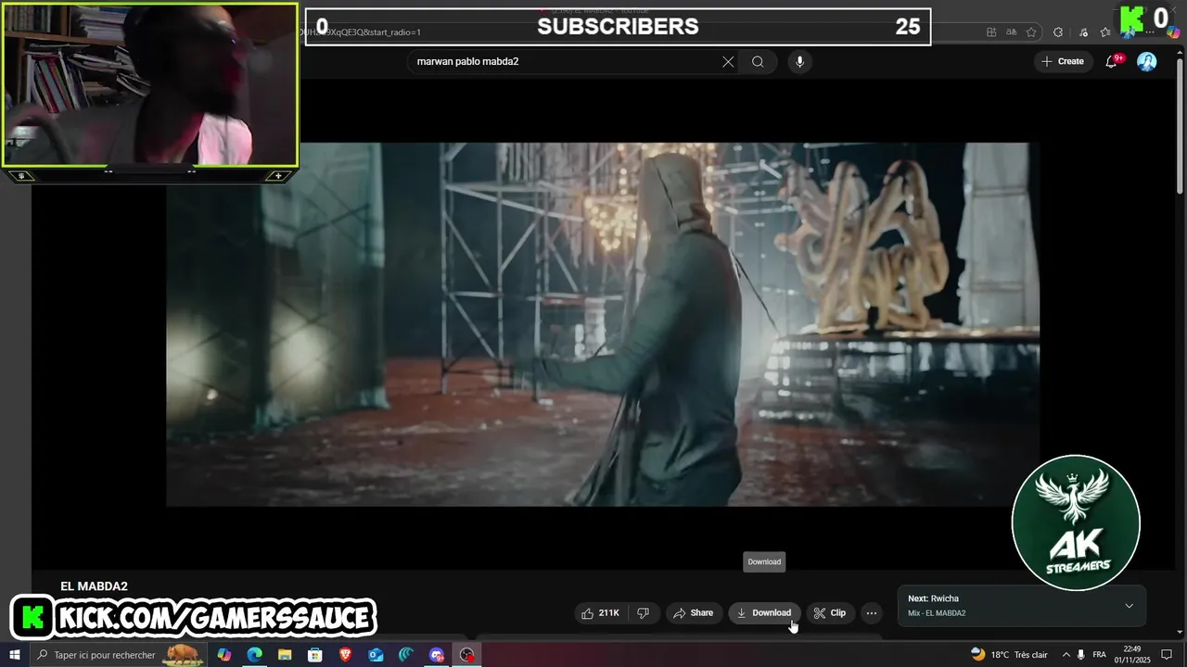
Task: Open more actions three-dot menu
Action: coord(871,613)
